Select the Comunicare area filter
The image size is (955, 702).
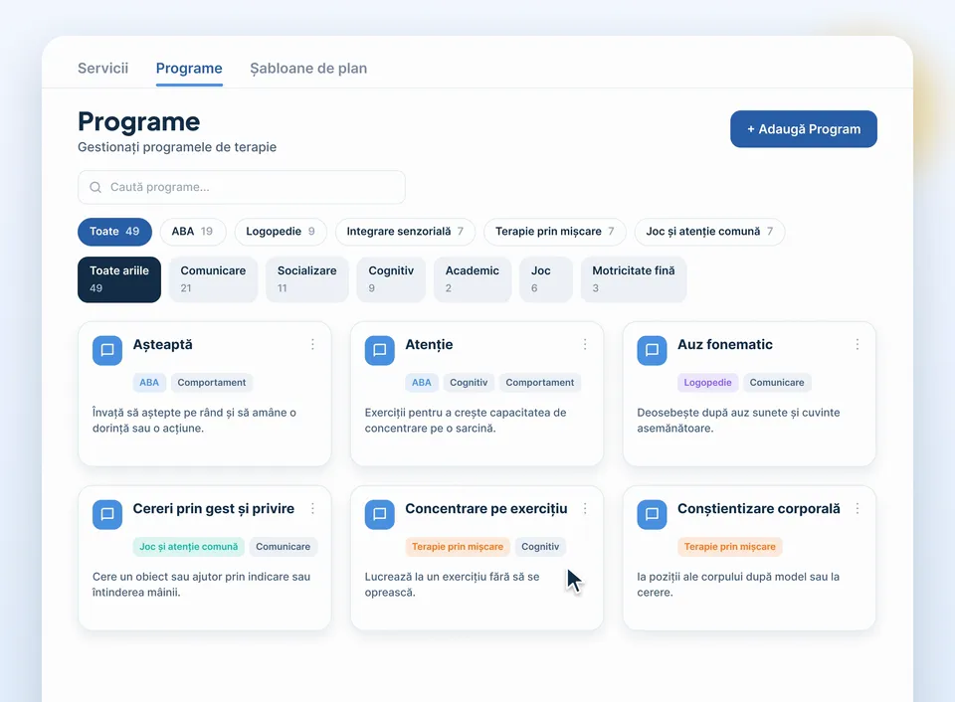point(213,279)
